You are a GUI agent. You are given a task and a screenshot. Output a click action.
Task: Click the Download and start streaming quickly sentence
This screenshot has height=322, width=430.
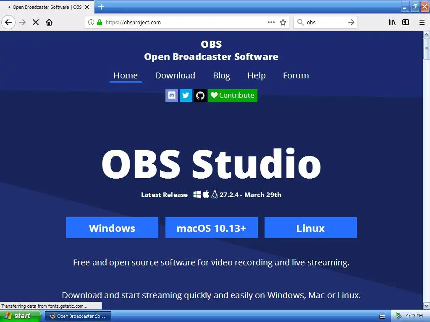coord(211,295)
